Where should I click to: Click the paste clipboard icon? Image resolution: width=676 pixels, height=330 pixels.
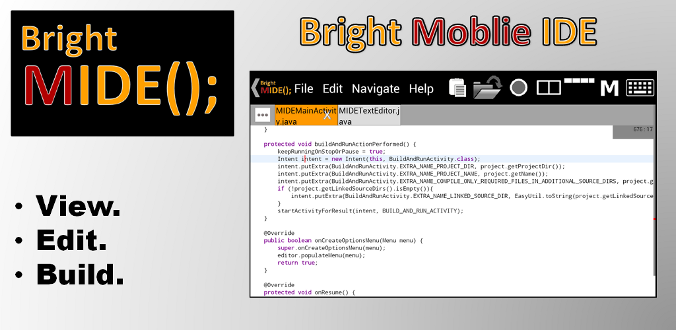click(x=457, y=88)
